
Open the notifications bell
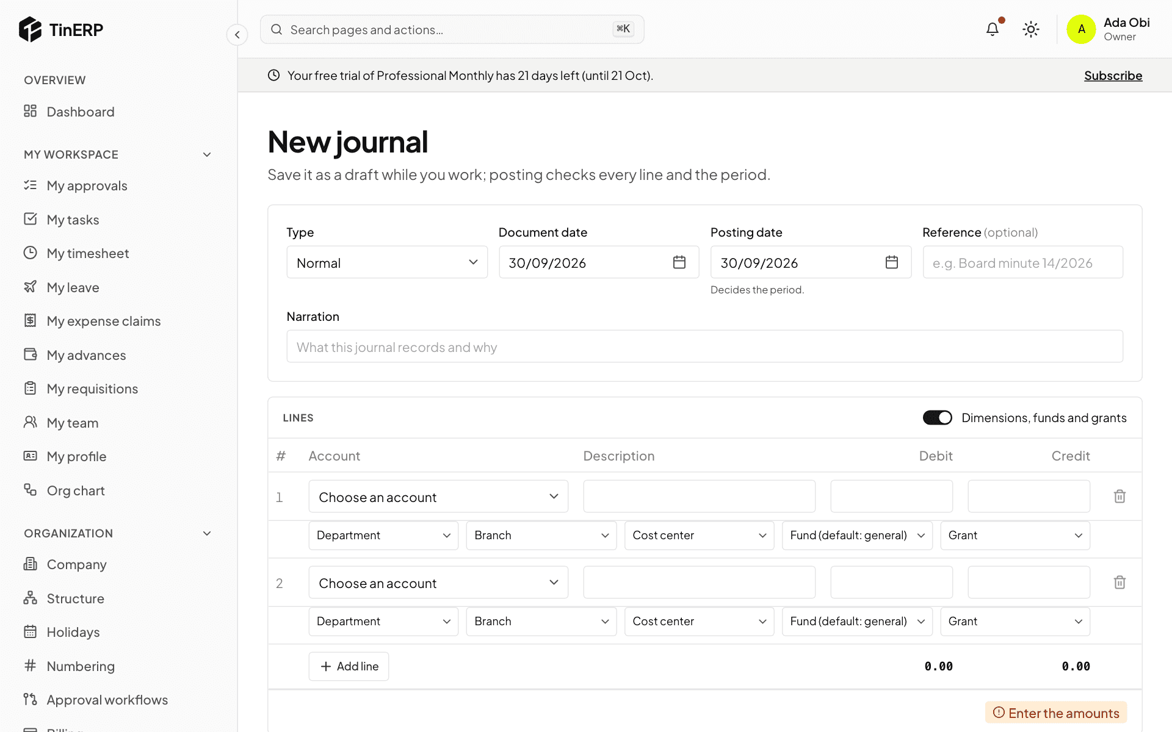point(993,29)
